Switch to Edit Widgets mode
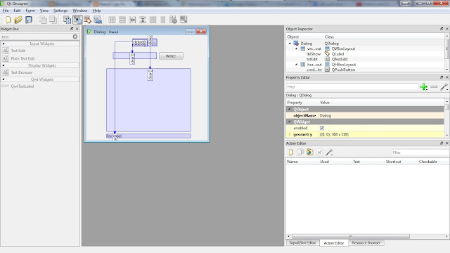Image resolution: width=450 pixels, height=253 pixels. 67,20
